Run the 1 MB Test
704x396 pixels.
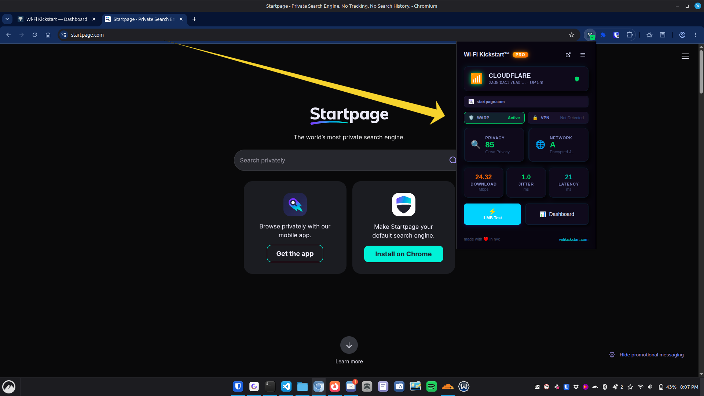pyautogui.click(x=492, y=214)
